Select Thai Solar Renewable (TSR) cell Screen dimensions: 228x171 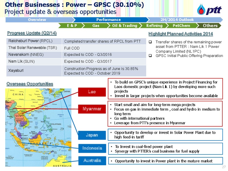tap(34, 48)
